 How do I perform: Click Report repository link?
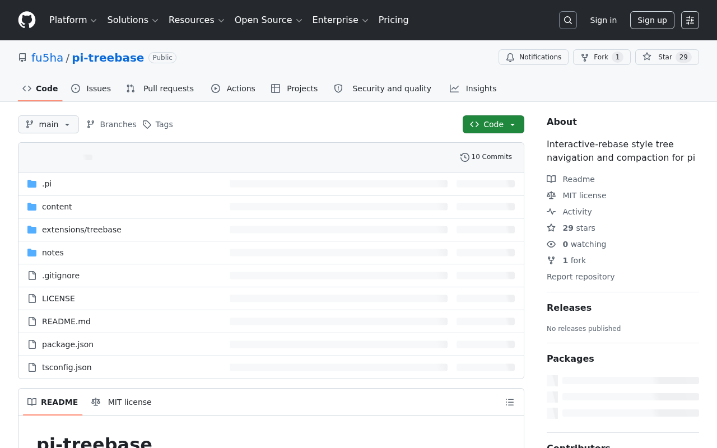click(580, 277)
